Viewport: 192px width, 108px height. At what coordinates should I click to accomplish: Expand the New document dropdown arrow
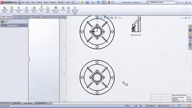[79, 2]
